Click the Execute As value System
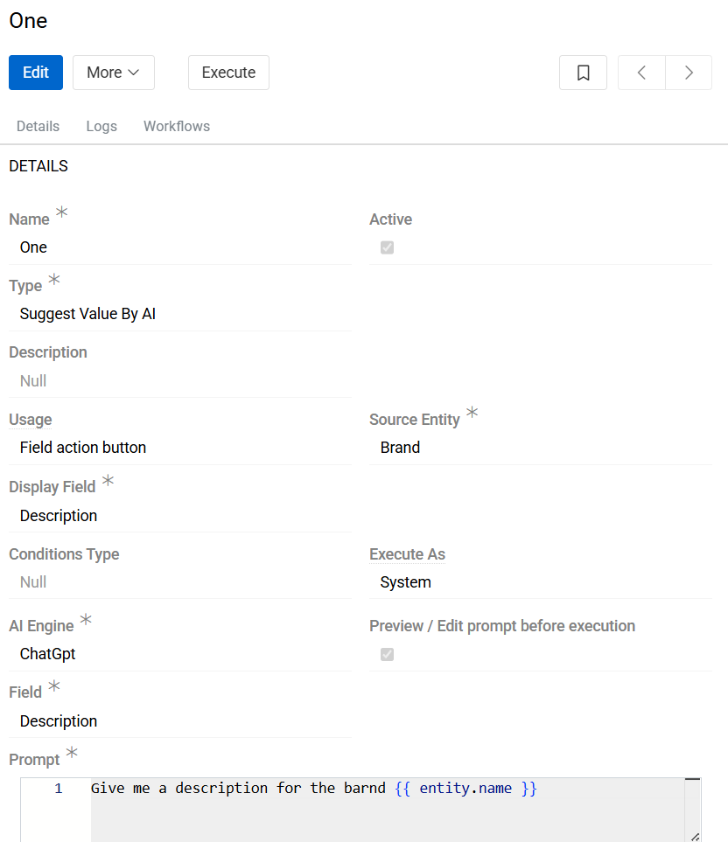Viewport: 728px width, 842px height. point(405,582)
